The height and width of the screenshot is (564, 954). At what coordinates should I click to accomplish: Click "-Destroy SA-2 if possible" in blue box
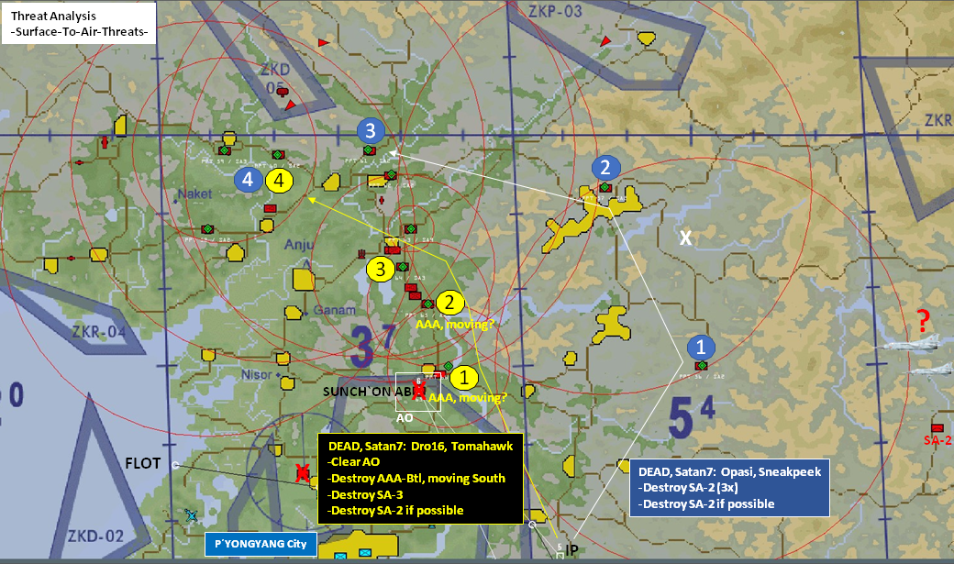coord(706,503)
